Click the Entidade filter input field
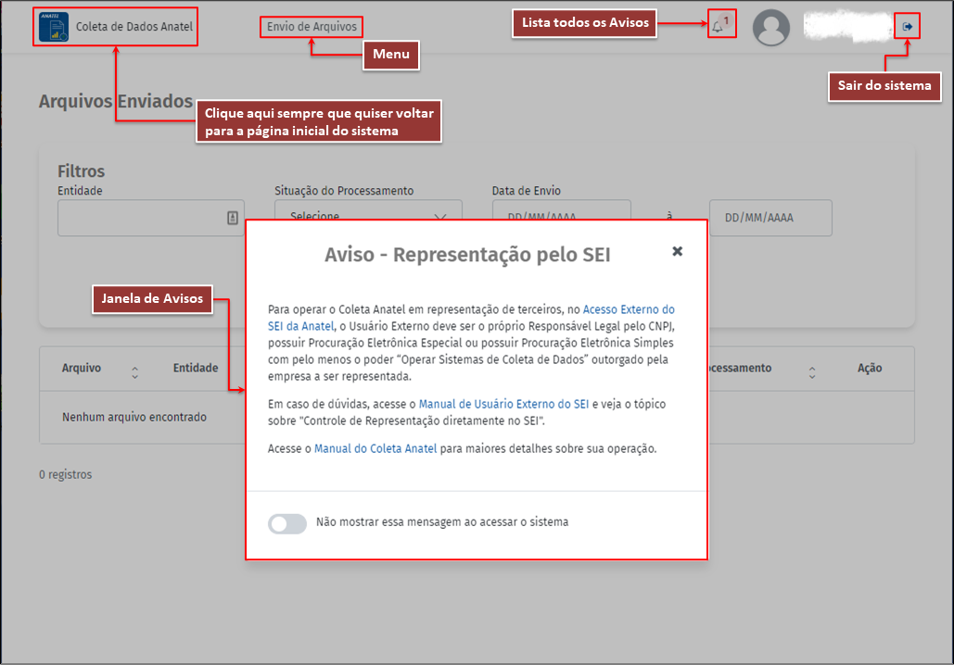Image resolution: width=954 pixels, height=665 pixels. [151, 218]
